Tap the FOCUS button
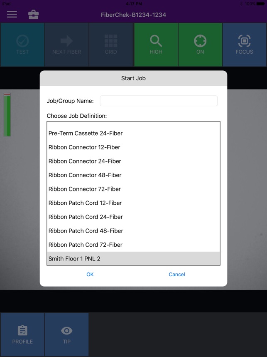Image resolution: width=267 pixels, height=357 pixels. (245, 45)
